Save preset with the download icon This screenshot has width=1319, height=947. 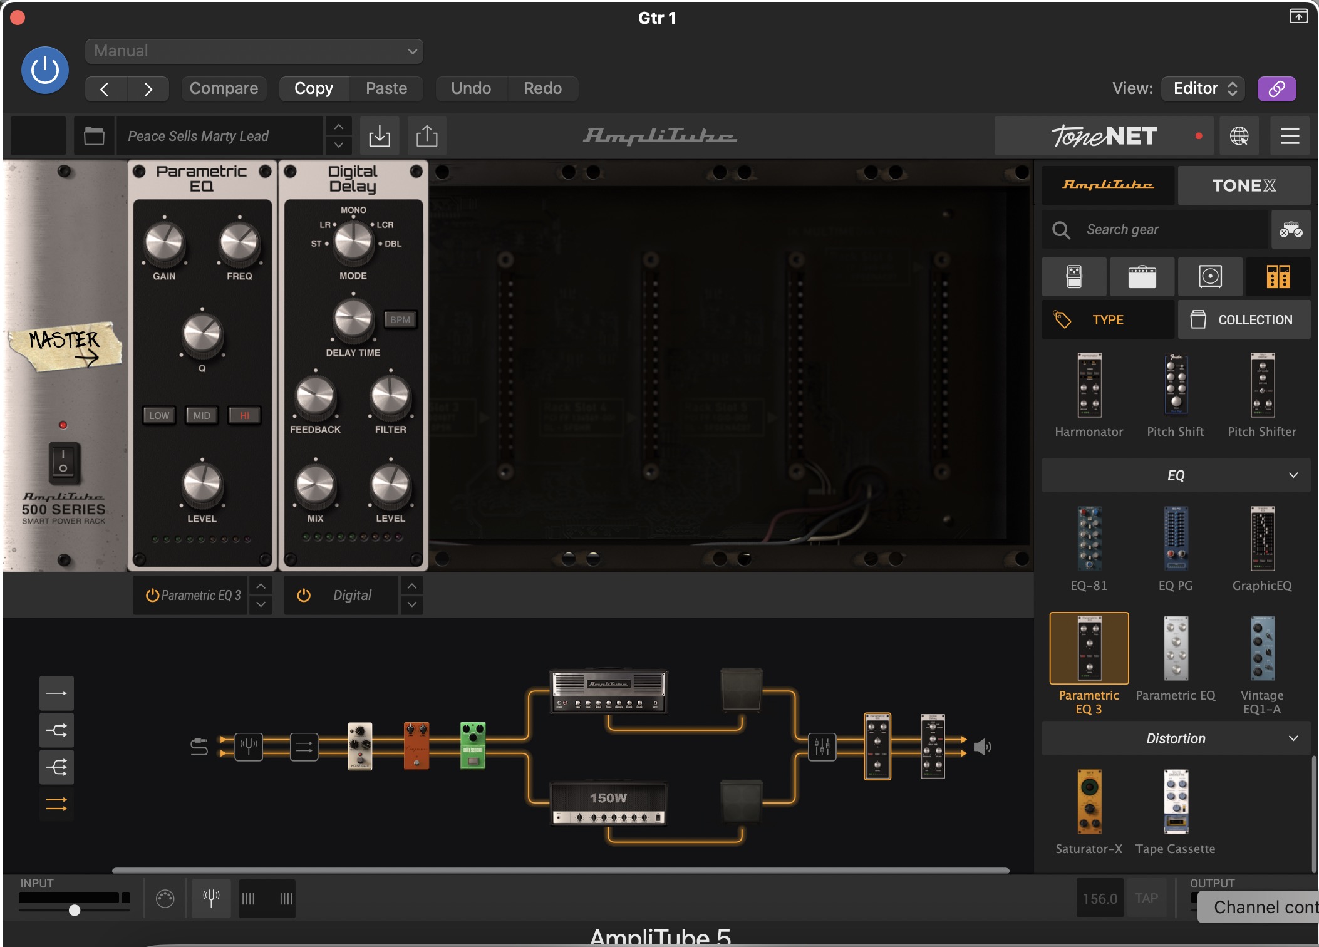click(380, 136)
